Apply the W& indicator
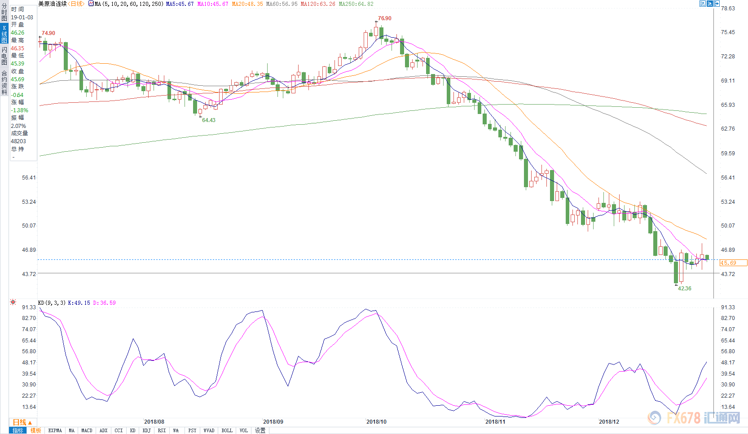748x434 pixels. click(176, 430)
